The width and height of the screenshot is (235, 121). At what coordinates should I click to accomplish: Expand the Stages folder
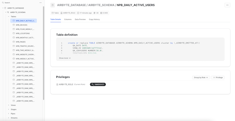pyautogui.click(x=9, y=109)
